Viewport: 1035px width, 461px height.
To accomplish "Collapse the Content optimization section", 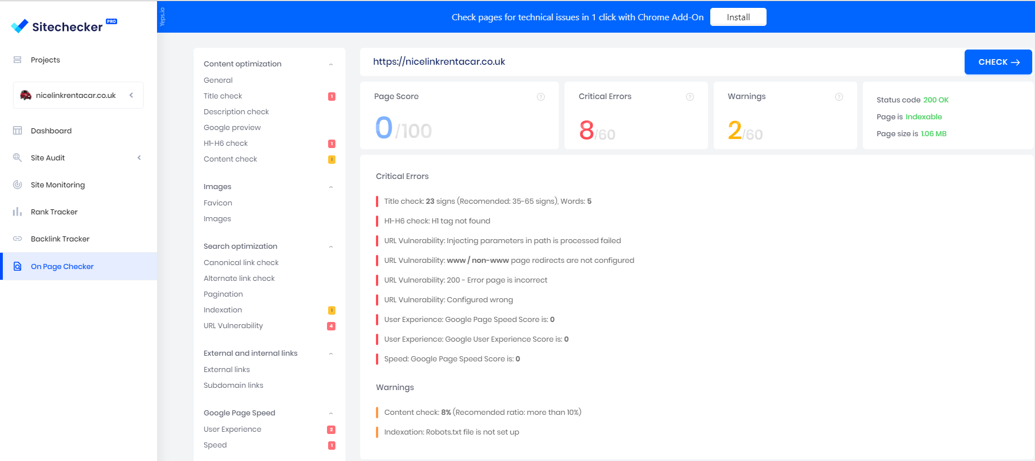I will 331,64.
